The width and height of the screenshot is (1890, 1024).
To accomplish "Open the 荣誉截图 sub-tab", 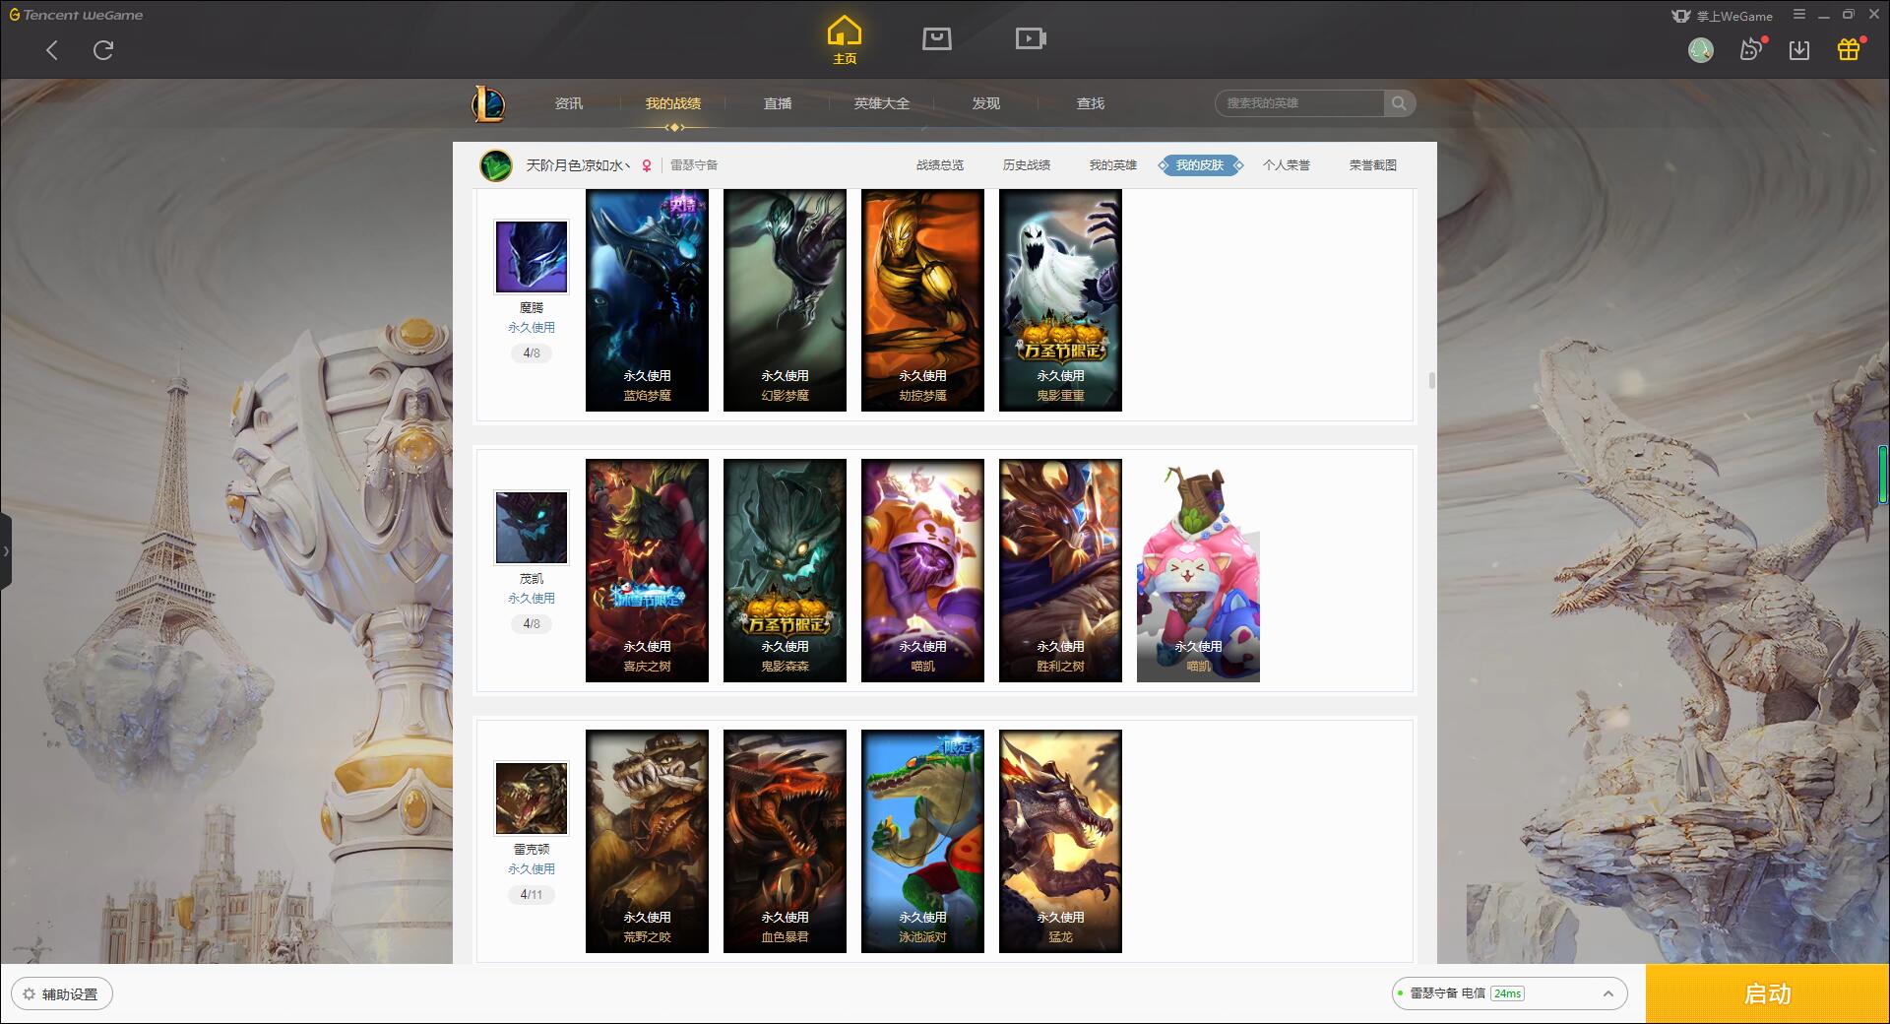I will (1373, 165).
